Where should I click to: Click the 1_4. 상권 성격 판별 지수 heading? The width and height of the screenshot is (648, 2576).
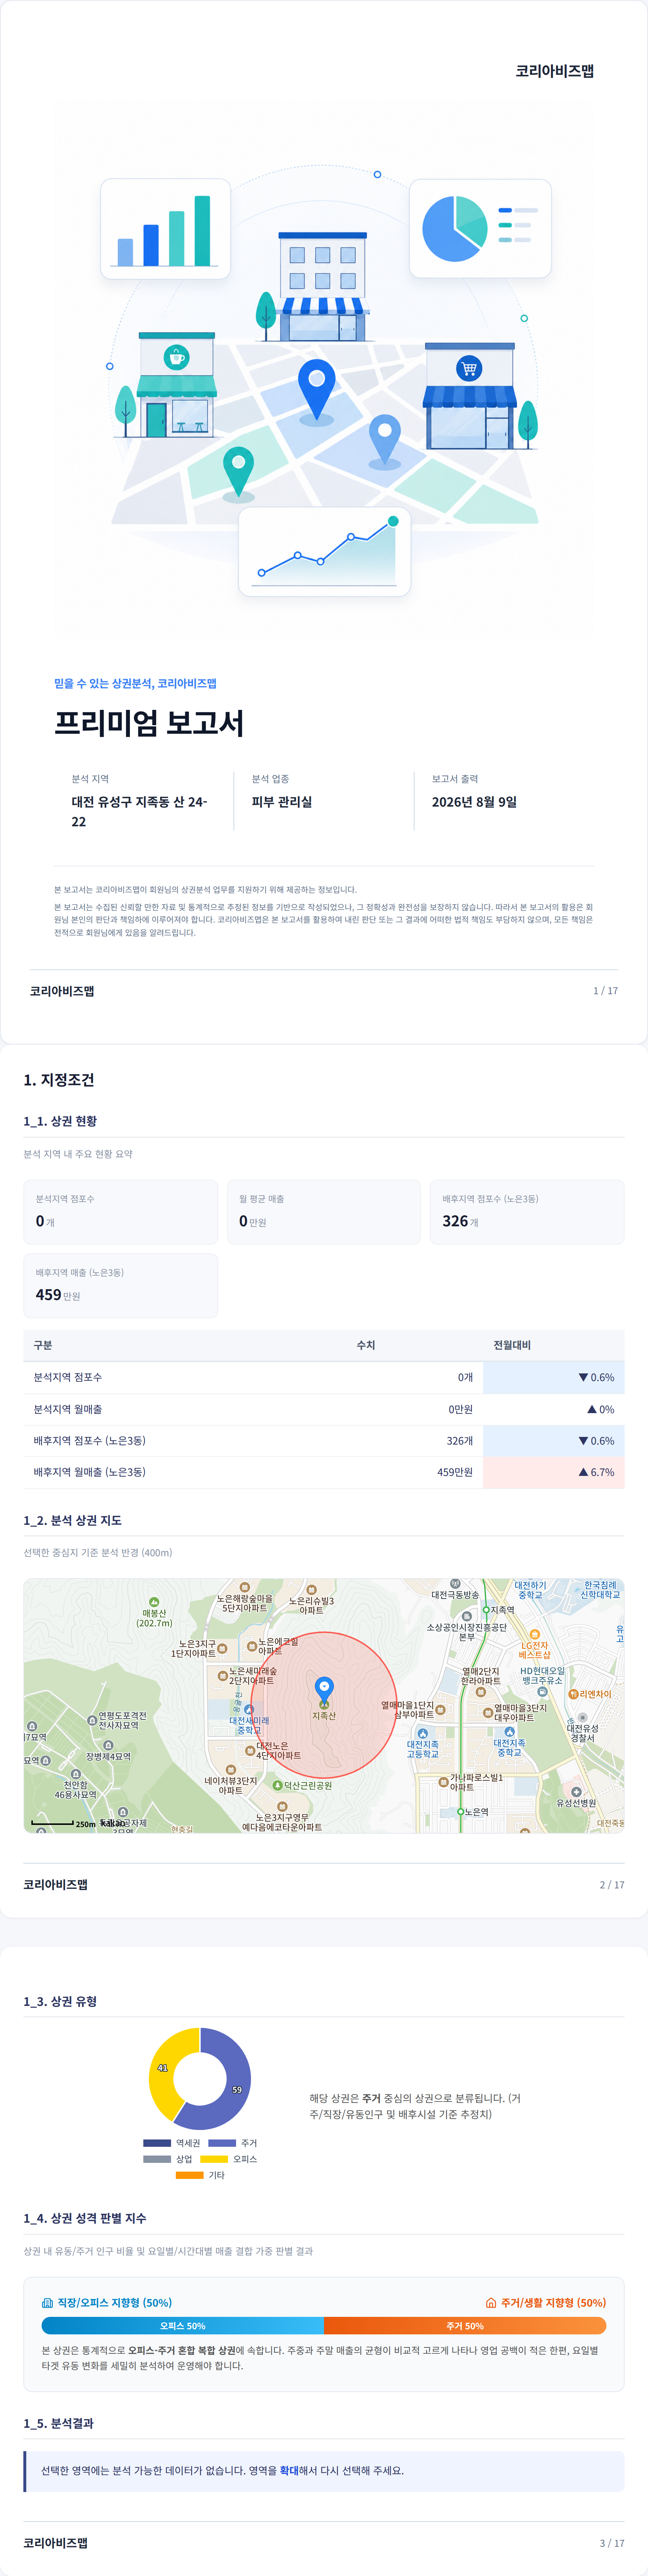click(85, 2218)
